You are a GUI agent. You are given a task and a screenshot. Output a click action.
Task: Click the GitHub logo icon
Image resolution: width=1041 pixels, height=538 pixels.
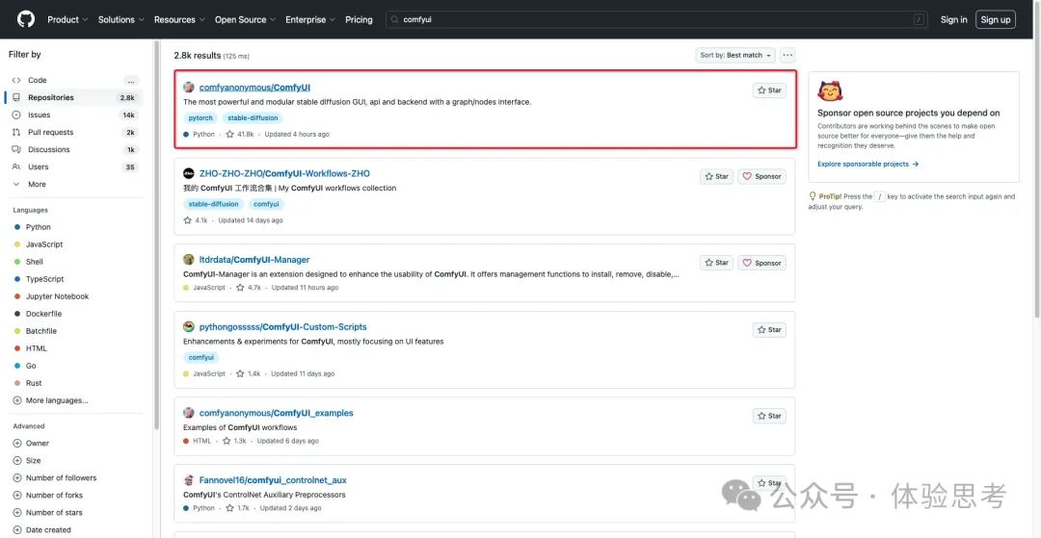pyautogui.click(x=26, y=19)
